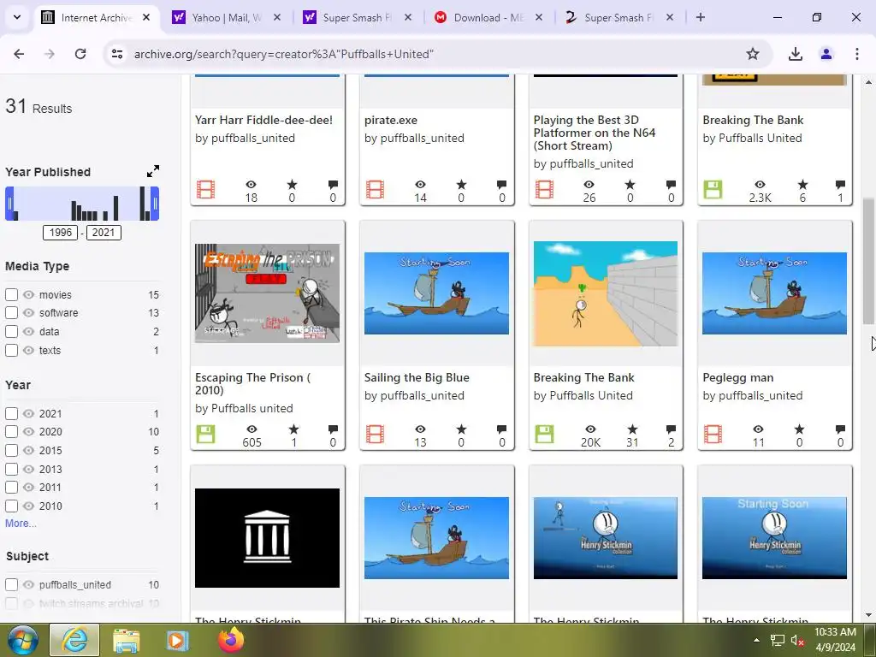Open the browser profile icon

[826, 54]
